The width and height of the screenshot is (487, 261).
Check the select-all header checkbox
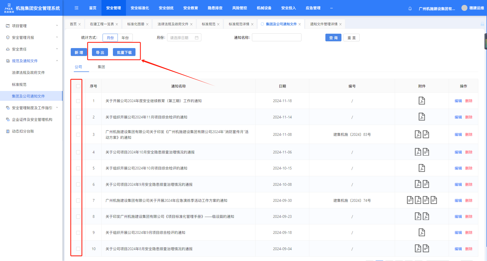[78, 86]
